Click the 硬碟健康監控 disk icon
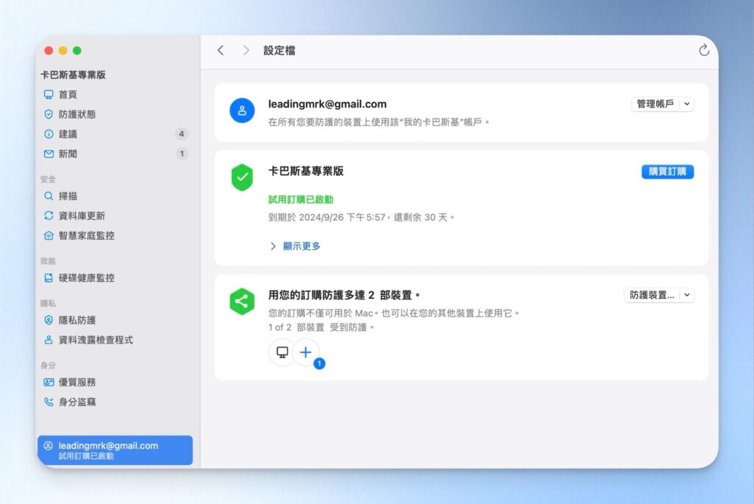 49,277
